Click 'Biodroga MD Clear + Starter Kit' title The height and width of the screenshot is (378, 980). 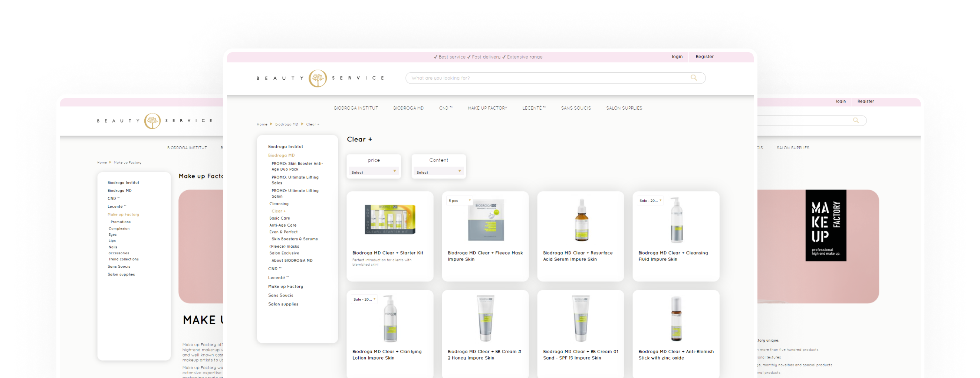click(x=387, y=252)
